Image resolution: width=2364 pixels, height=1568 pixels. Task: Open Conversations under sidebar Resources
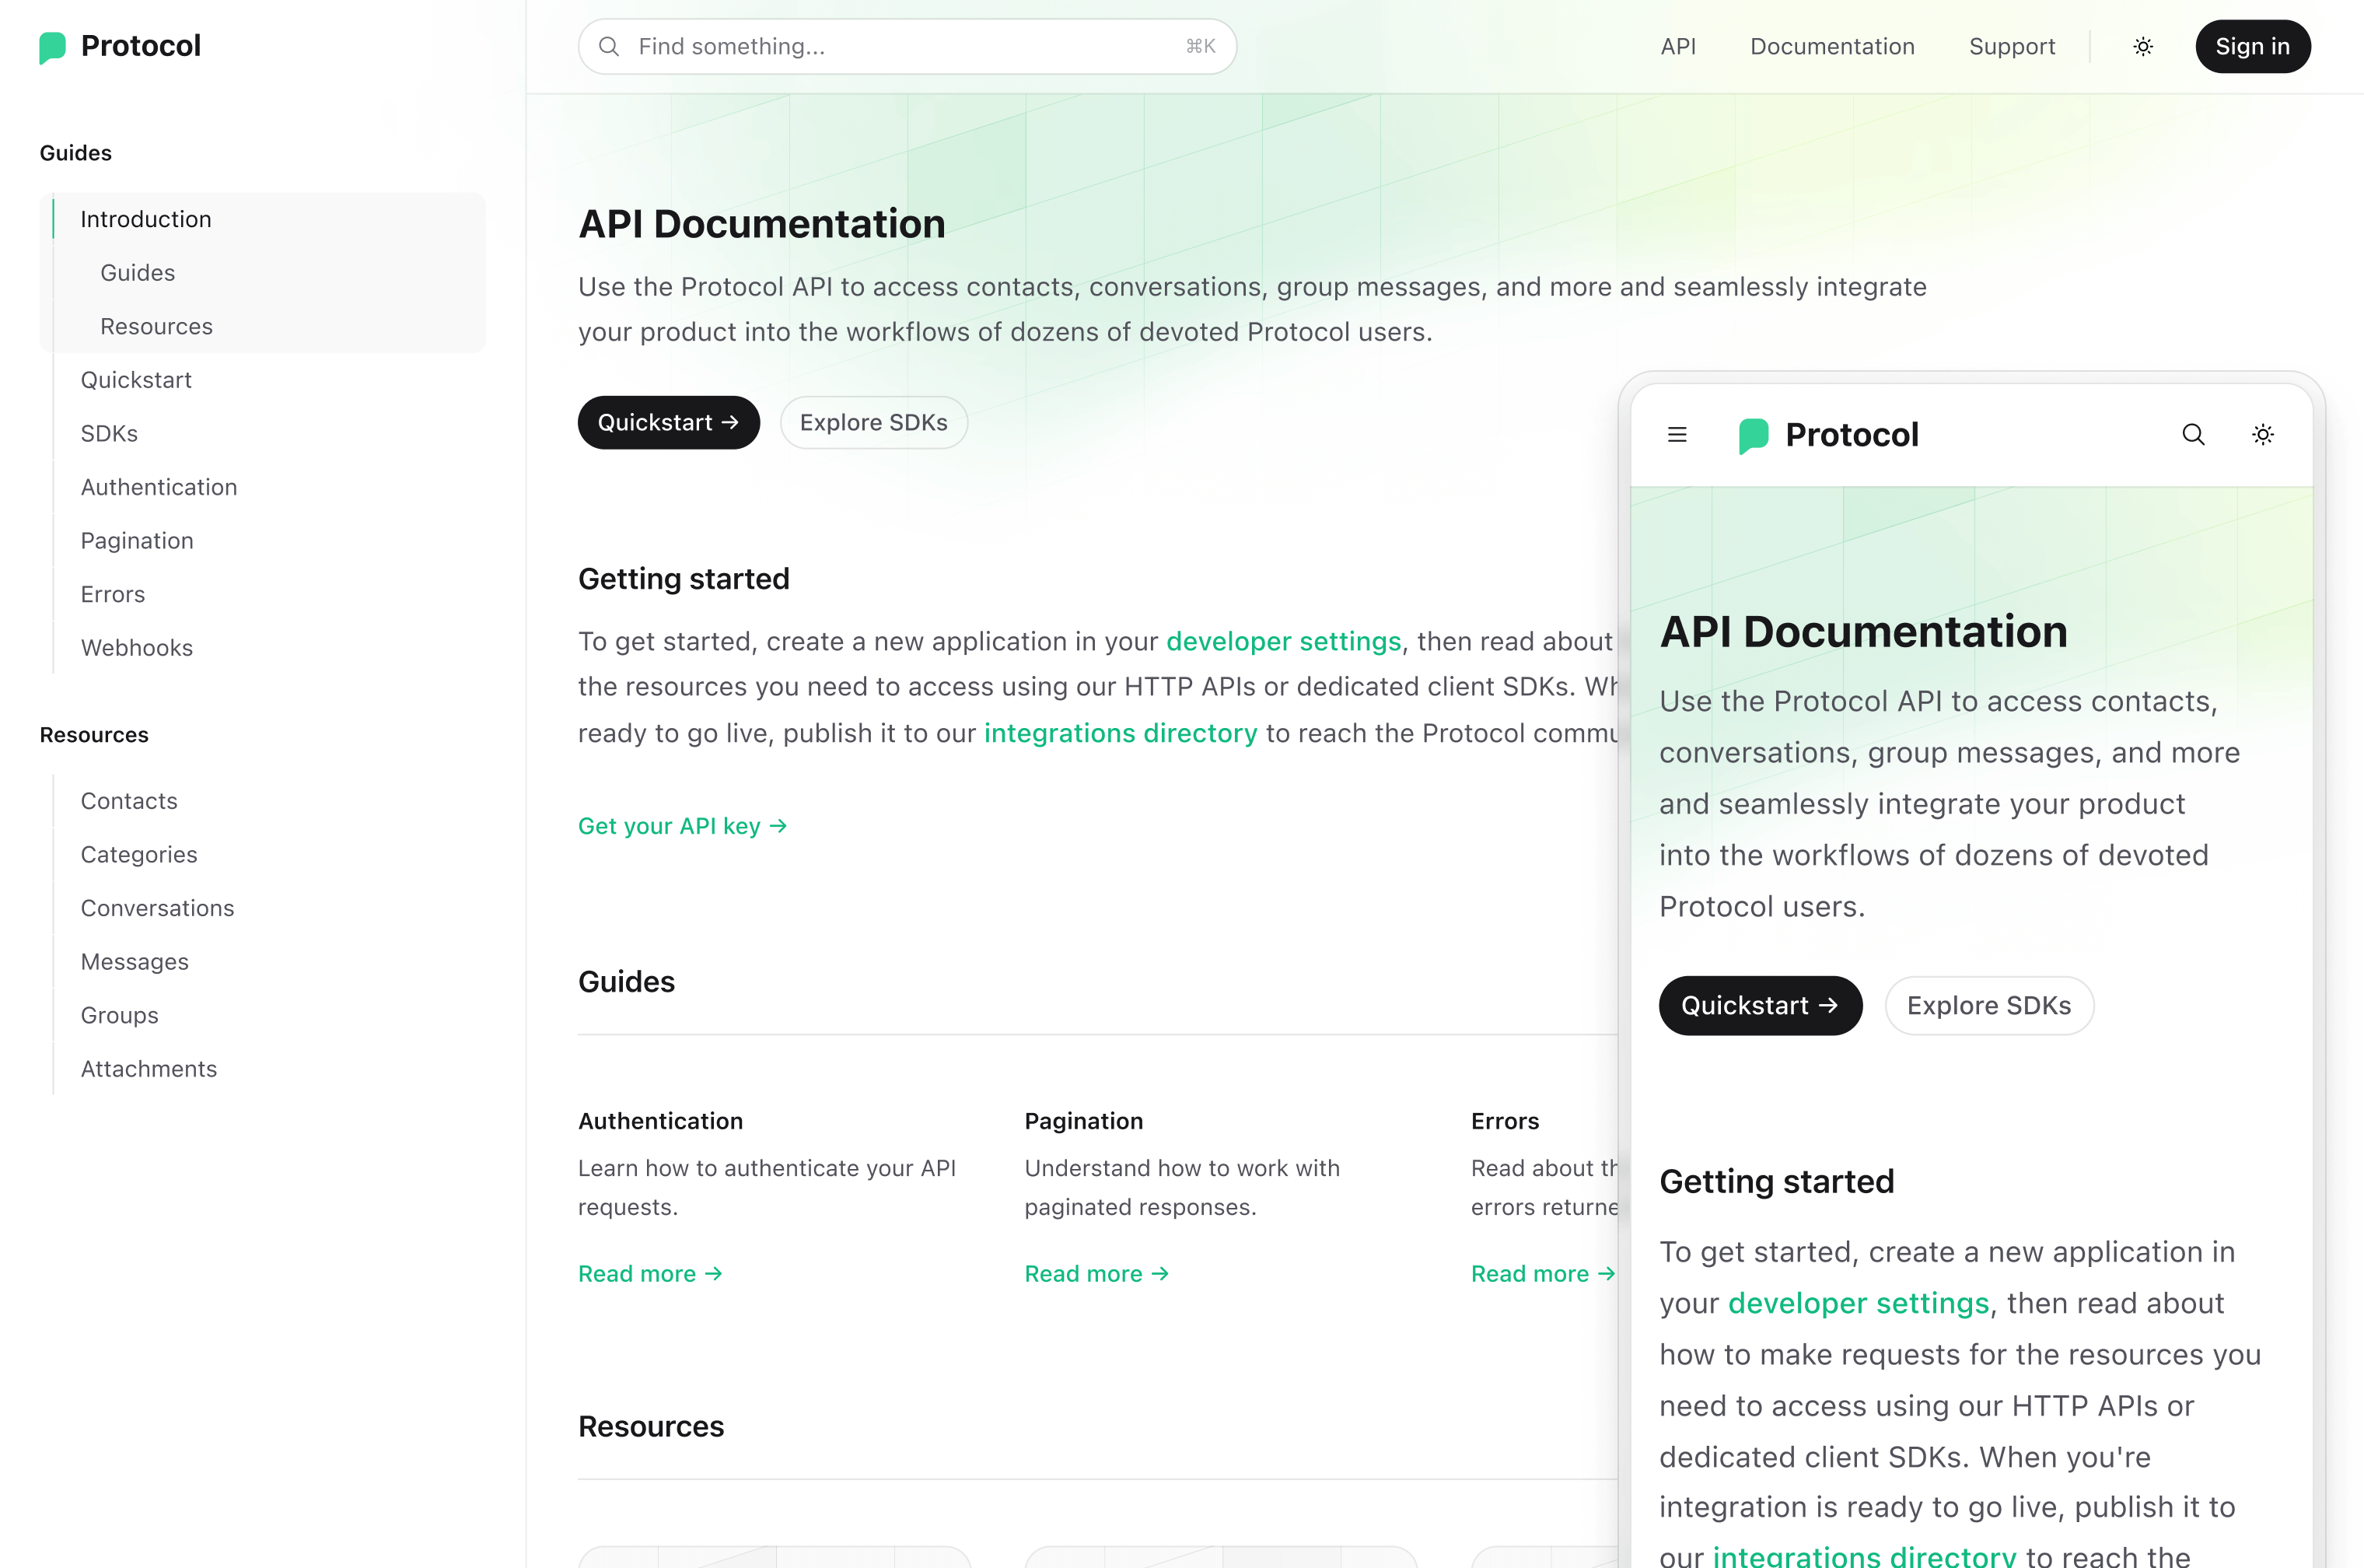pos(157,908)
